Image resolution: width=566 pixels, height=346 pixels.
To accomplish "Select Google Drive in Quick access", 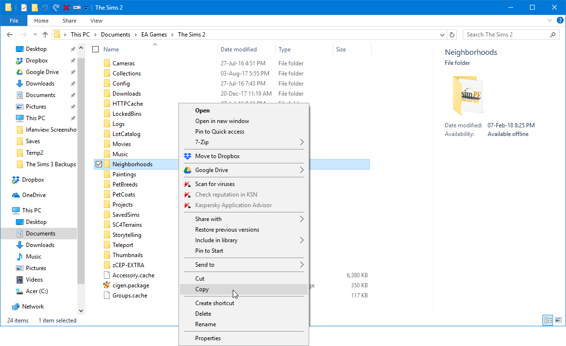I will [x=42, y=72].
